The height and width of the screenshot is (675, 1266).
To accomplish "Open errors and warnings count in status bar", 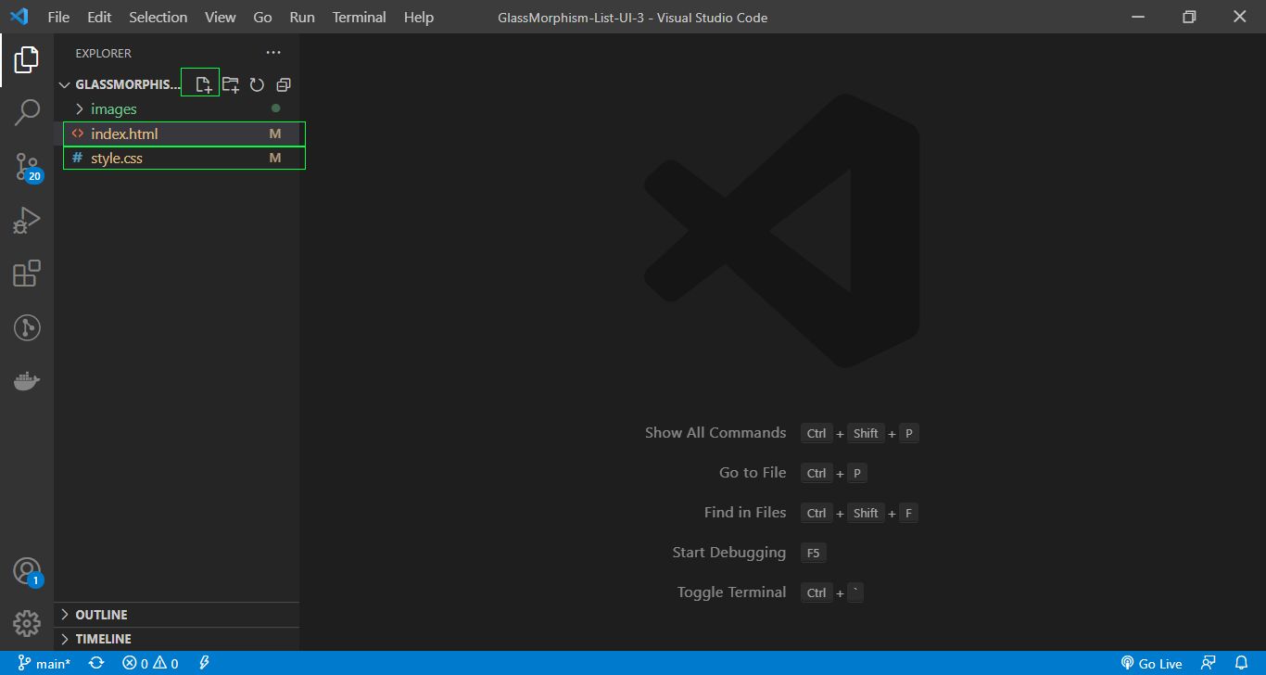I will pyautogui.click(x=150, y=663).
